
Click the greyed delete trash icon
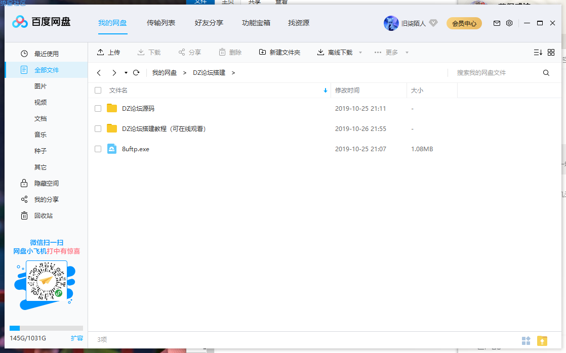[222, 52]
